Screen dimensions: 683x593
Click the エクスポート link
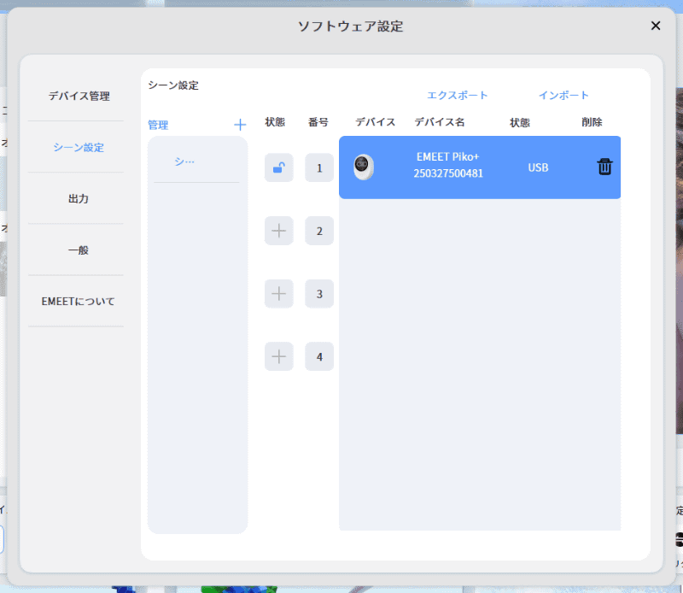[458, 95]
